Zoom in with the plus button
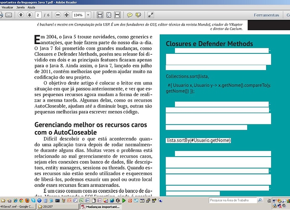 pos(66,15)
